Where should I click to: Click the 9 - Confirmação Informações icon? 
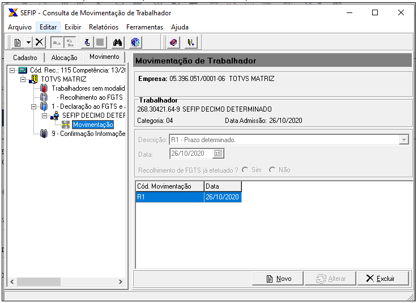pyautogui.click(x=44, y=134)
